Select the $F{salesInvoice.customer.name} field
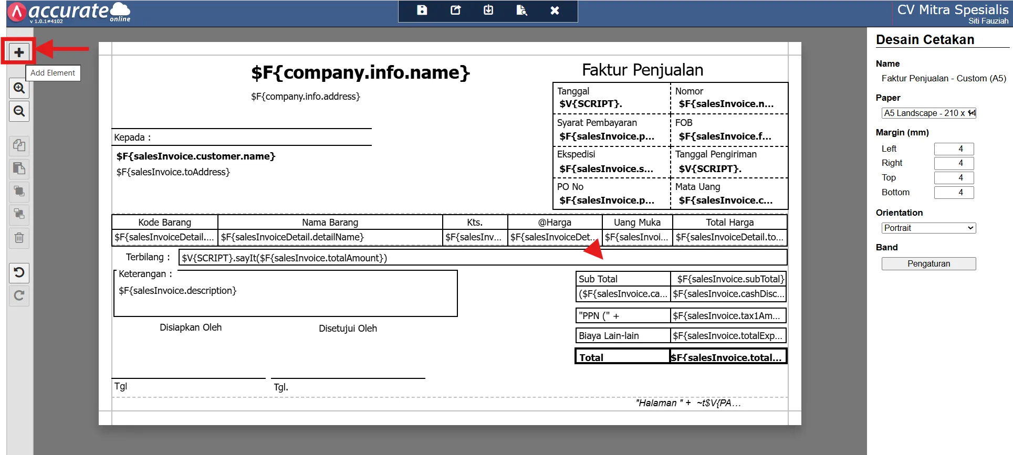This screenshot has height=455, width=1013. 196,156
